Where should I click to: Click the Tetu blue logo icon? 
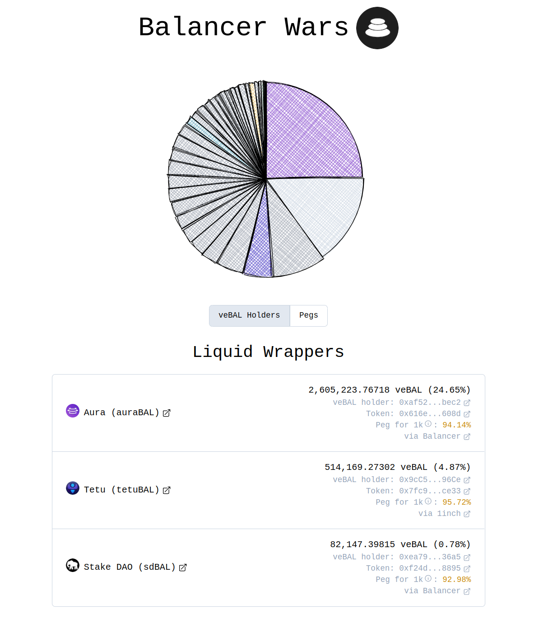tap(73, 488)
